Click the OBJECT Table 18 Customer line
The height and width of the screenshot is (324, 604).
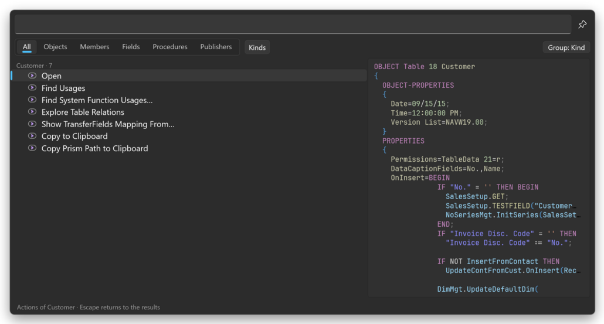tap(424, 67)
